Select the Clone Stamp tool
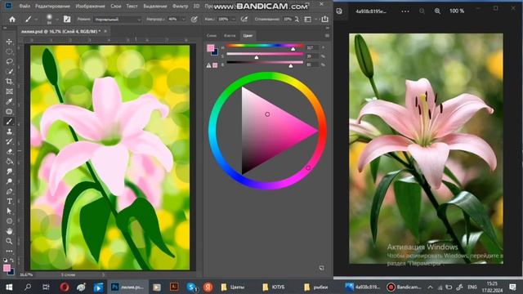523x294 pixels. pos(9,131)
